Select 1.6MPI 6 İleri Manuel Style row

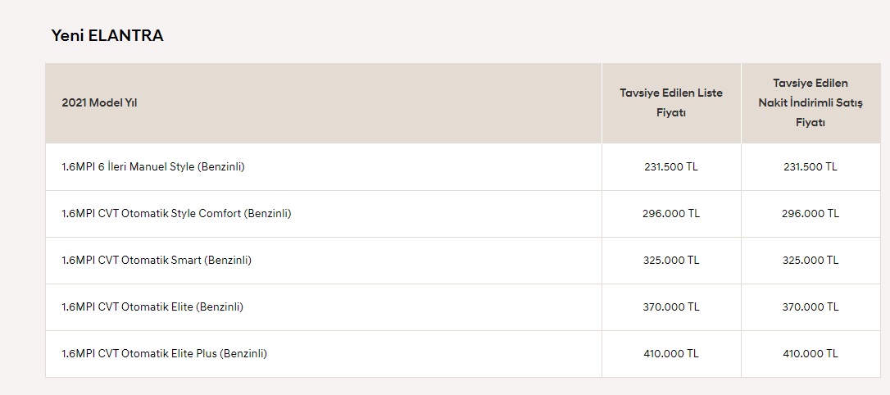462,167
